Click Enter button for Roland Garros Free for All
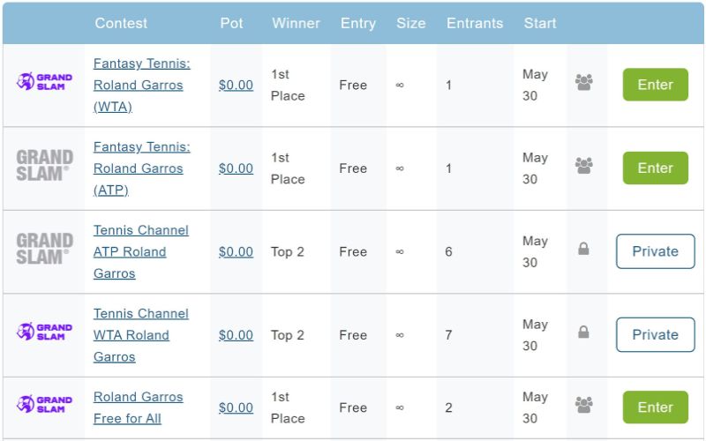This screenshot has width=706, height=441. pyautogui.click(x=655, y=407)
